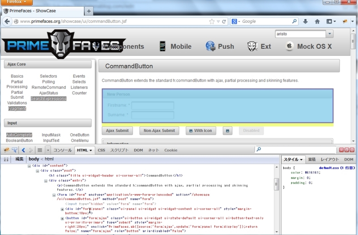Screen dimensions: 358x235
Task: Click the 編集 edit button
Action: click(x=19, y=159)
